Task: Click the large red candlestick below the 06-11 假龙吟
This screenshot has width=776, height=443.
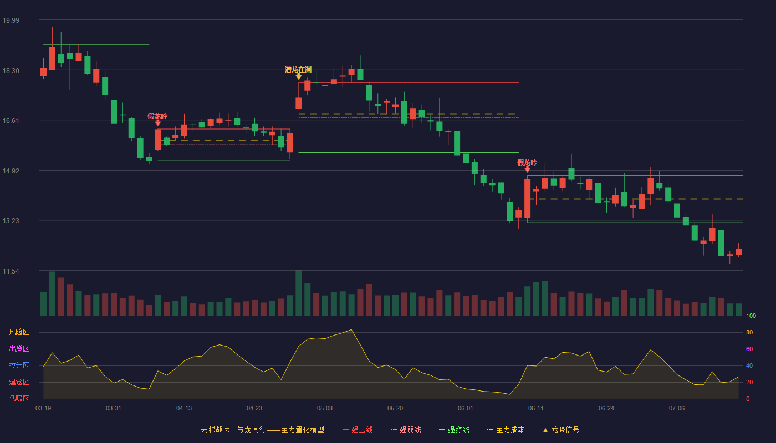Action: [528, 198]
